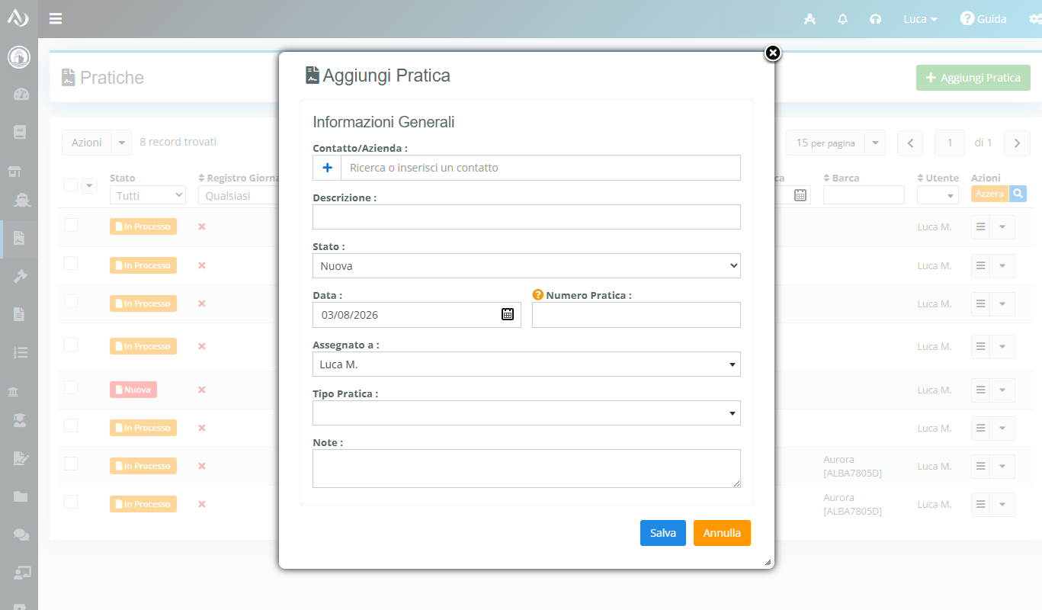Open the Stato filter dropdown showing Tutti

tap(149, 195)
